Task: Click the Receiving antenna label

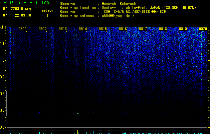Action: [x=77, y=16]
